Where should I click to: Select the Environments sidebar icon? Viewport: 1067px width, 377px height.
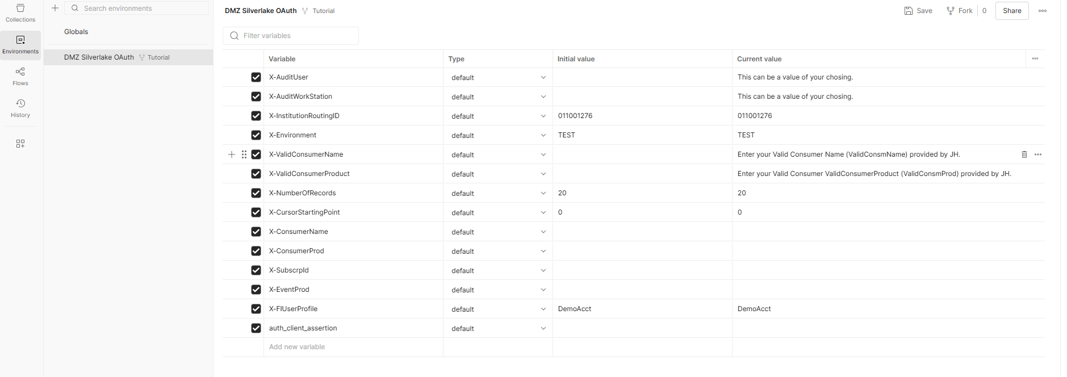pyautogui.click(x=20, y=43)
